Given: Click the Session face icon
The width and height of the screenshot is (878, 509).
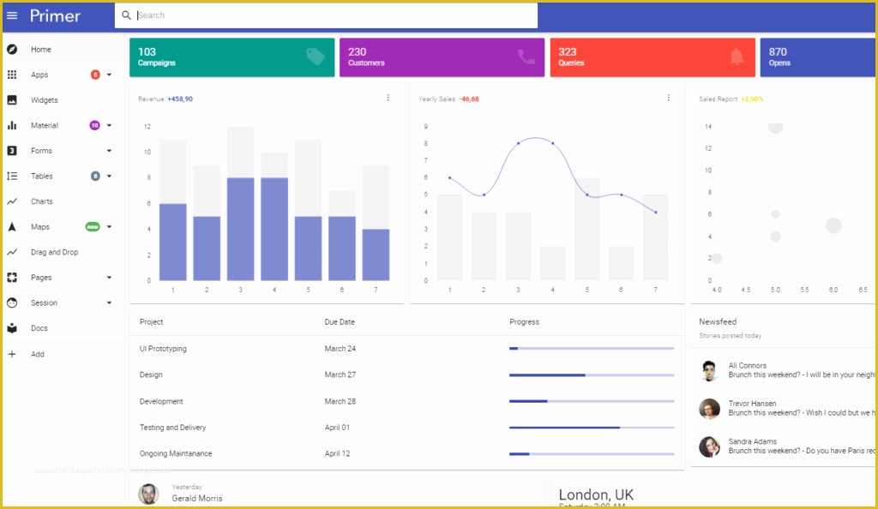Looking at the screenshot, I should 12,302.
